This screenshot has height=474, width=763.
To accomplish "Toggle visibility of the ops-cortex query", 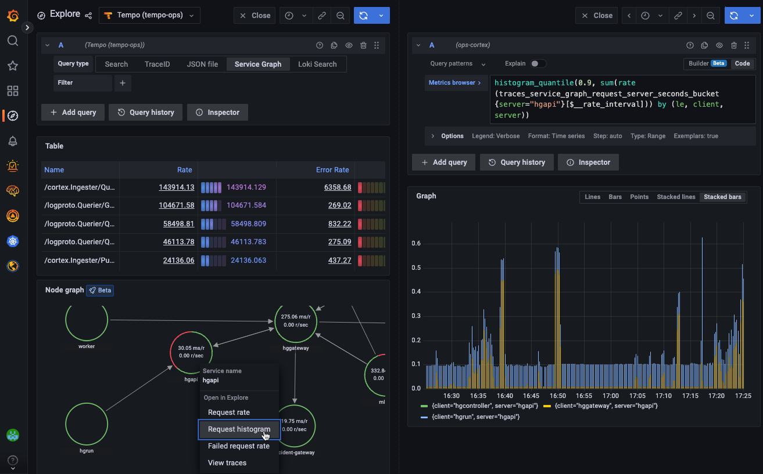I will point(719,45).
